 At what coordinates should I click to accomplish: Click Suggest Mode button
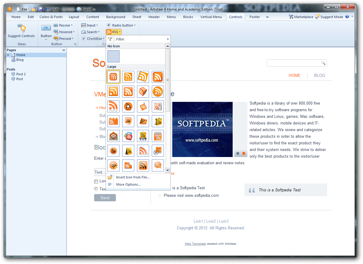pyautogui.click(x=329, y=17)
